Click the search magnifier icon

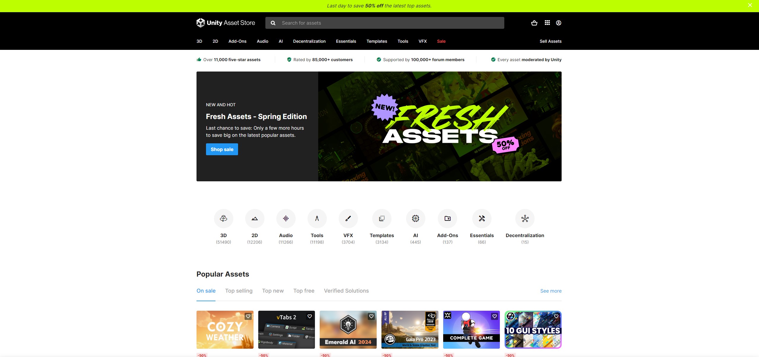coord(273,23)
